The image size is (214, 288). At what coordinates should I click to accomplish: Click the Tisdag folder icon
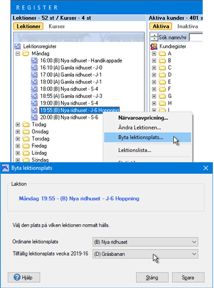(26, 124)
